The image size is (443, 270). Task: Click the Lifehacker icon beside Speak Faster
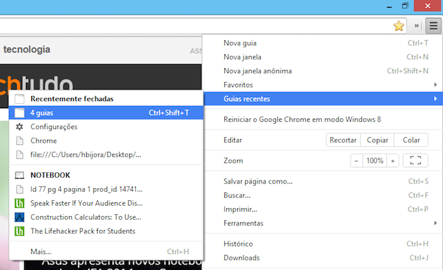(x=20, y=203)
